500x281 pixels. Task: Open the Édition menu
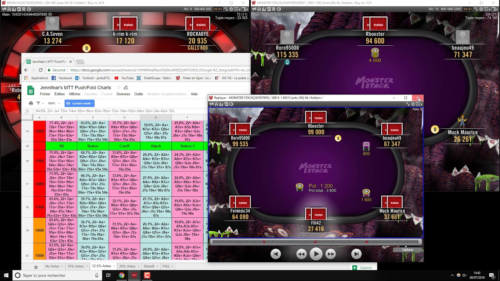59,94
